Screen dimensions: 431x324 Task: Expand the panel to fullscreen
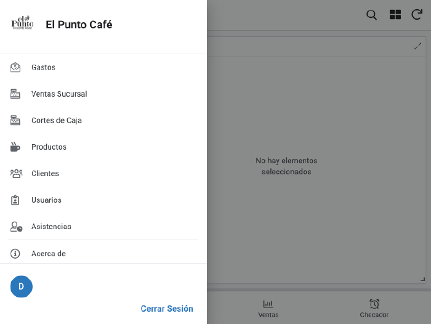click(x=418, y=46)
